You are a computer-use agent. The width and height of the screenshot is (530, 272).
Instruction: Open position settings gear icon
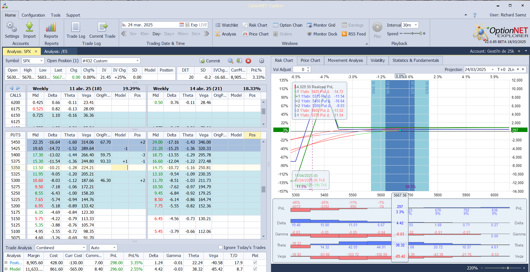point(261,61)
